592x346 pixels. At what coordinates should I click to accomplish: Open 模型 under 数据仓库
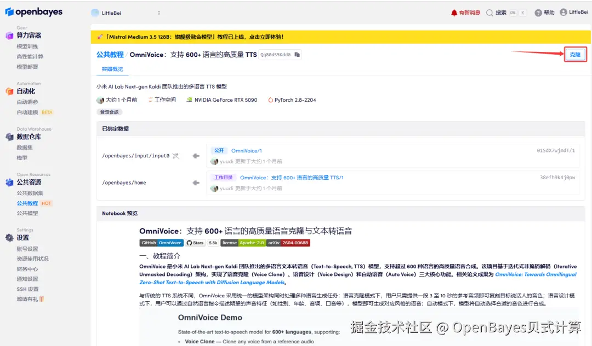(22, 158)
